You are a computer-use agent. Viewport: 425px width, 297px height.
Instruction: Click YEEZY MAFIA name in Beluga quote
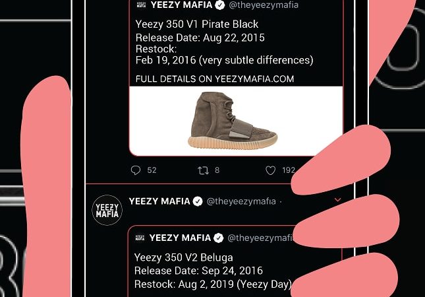click(180, 238)
